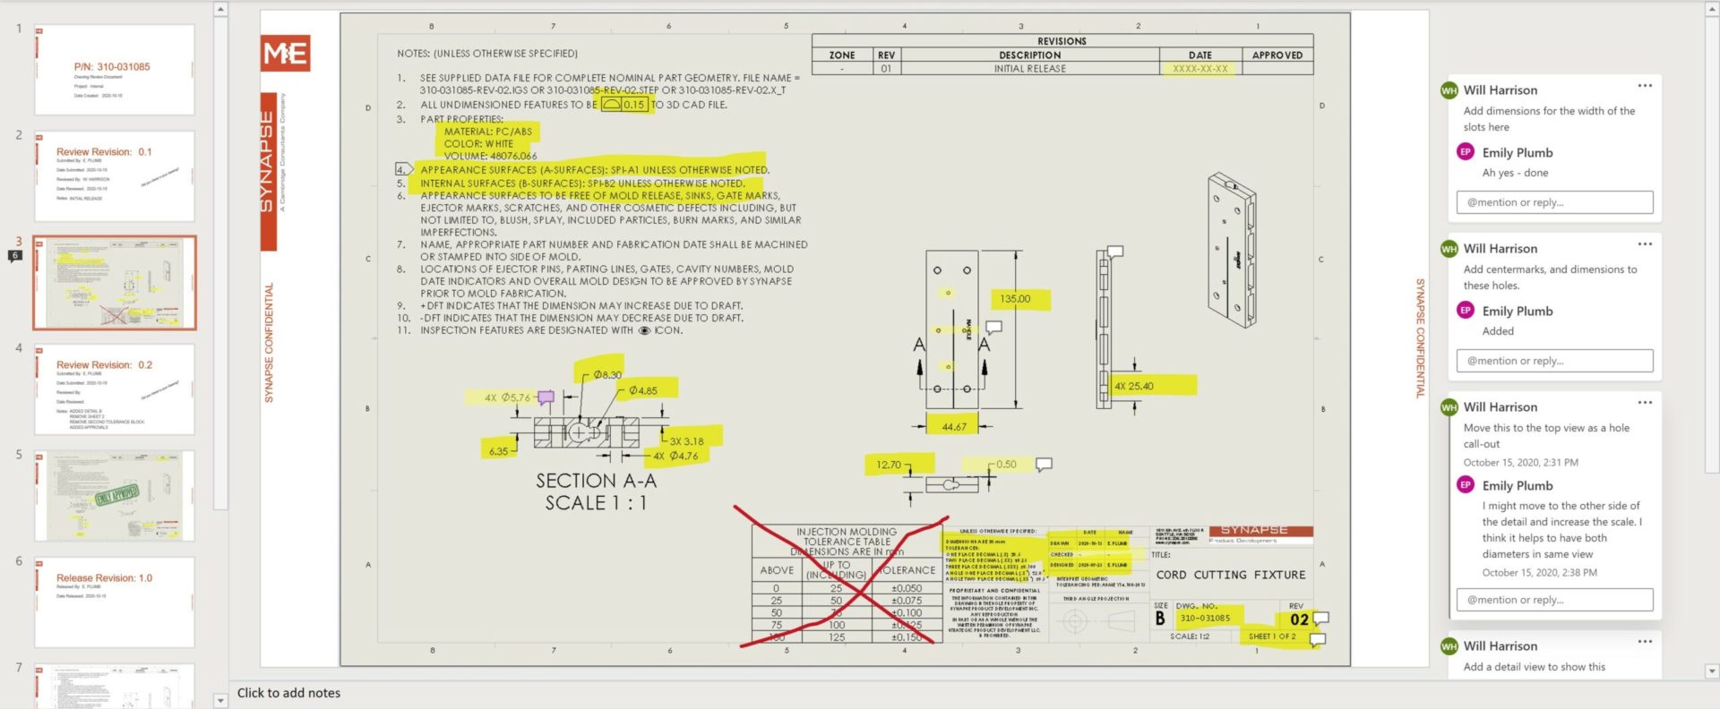This screenshot has width=1720, height=709.
Task: Click the 'October 15, 2020, 2:38 PM' timestamp
Action: (x=1539, y=573)
